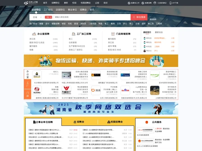Open 物流运输 快递 外卖骑手专场招聘会 banner
The height and width of the screenshot is (151, 202).
tap(101, 61)
